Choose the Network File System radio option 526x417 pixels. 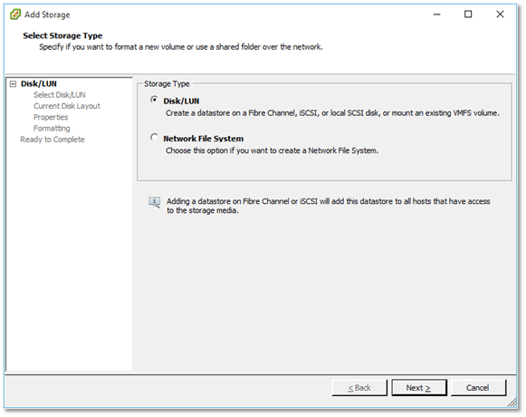[154, 137]
